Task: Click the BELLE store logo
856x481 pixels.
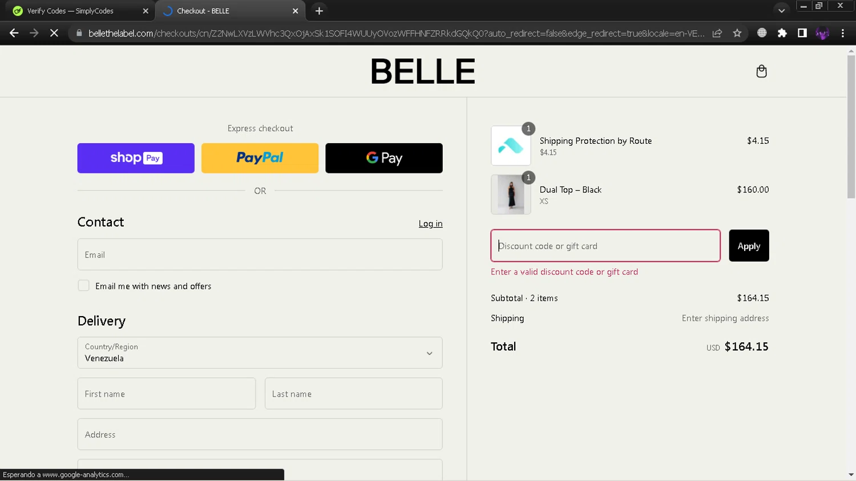Action: 423,71
